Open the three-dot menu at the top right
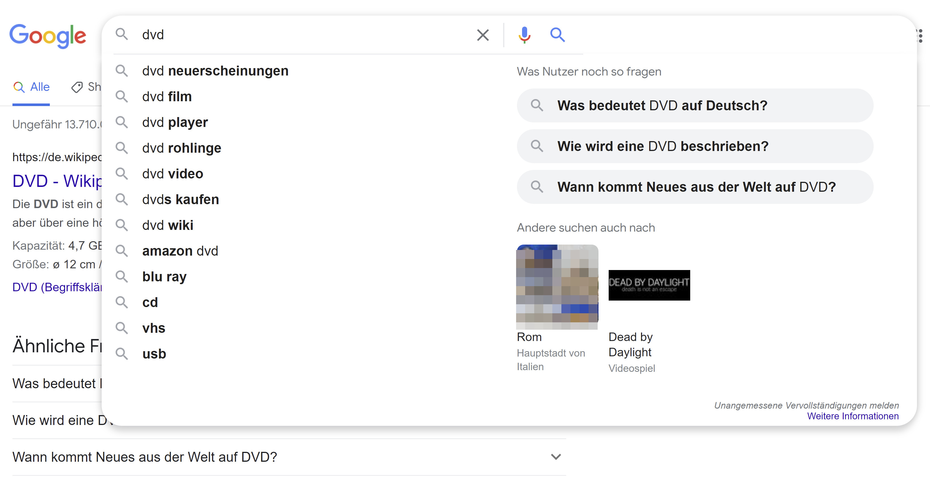Viewport: 930px width, 477px height. (921, 35)
